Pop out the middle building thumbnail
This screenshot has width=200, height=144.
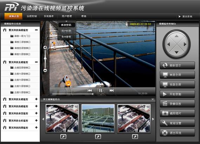point(98,137)
